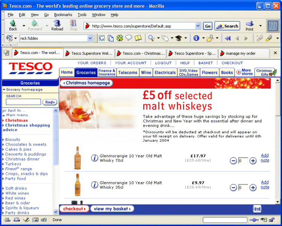The width and height of the screenshot is (282, 226).
Task: Increase quantity of Glenmorangie 70cl
Action: coord(253,161)
